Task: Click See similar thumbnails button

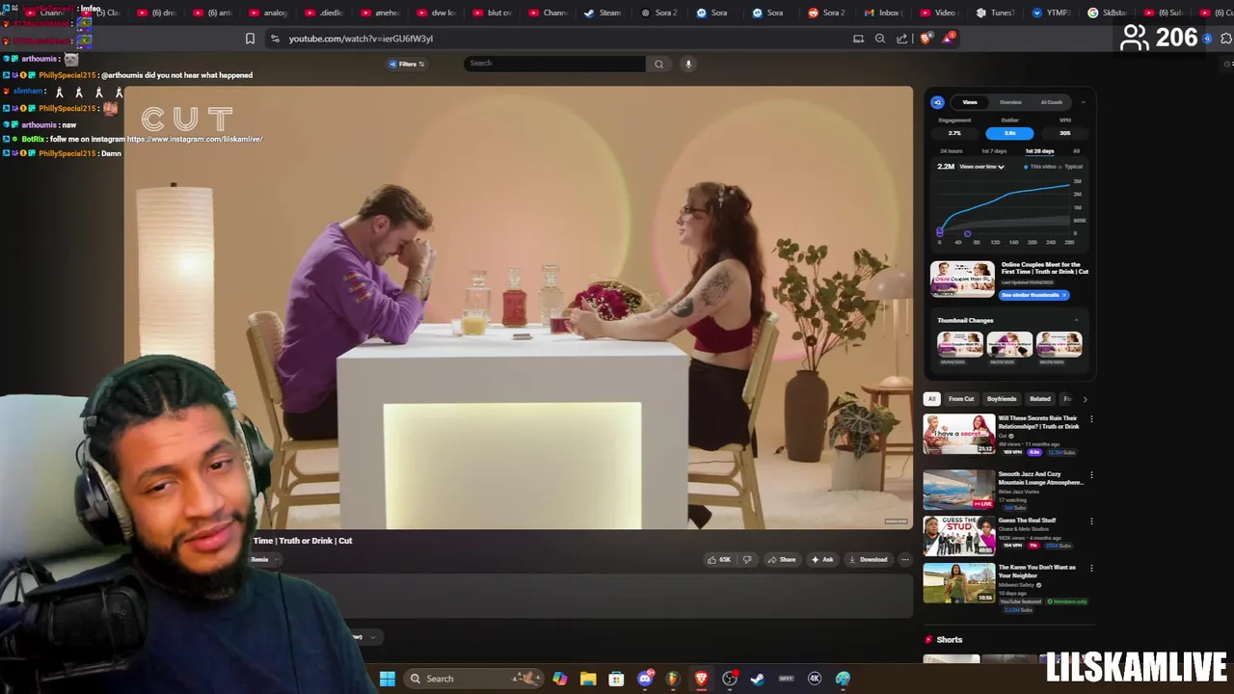Action: 1033,295
